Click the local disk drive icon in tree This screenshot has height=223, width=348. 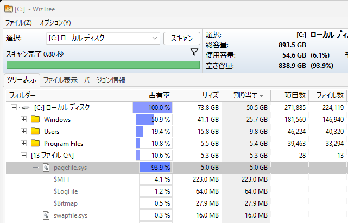[26, 108]
